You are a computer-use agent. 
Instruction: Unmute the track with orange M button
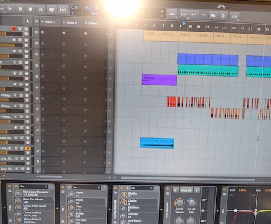coord(28,149)
